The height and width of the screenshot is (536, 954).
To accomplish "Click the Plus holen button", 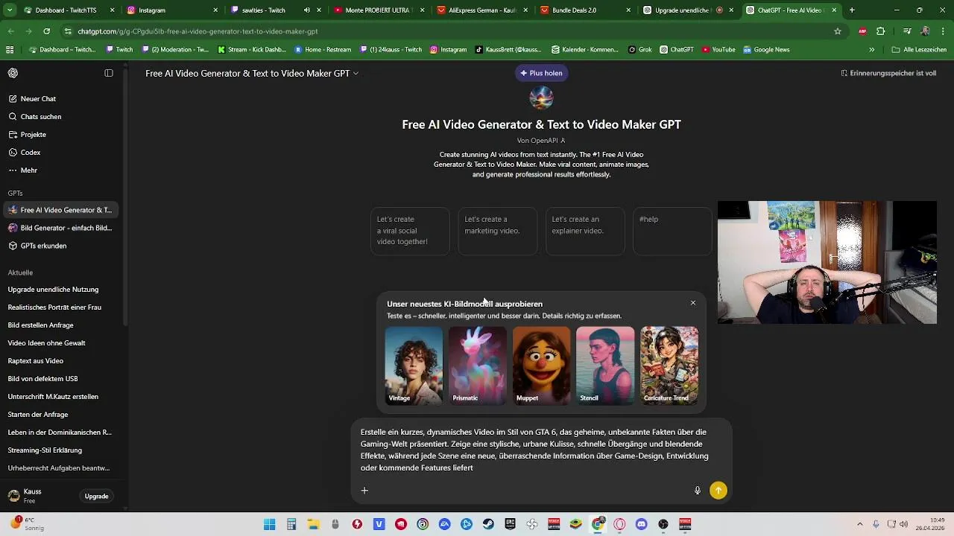I will click(x=541, y=73).
